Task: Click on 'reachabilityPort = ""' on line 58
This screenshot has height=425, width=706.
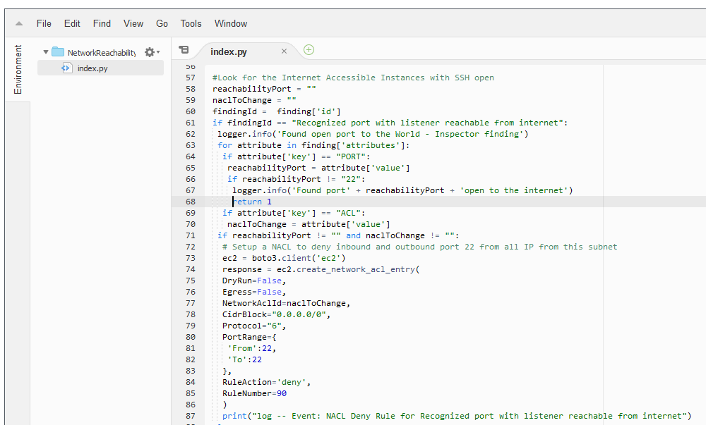Action: 264,89
